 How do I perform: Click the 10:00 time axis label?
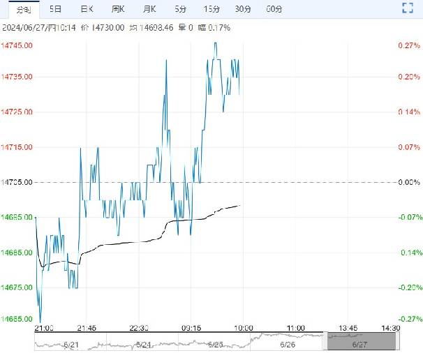[244, 328]
